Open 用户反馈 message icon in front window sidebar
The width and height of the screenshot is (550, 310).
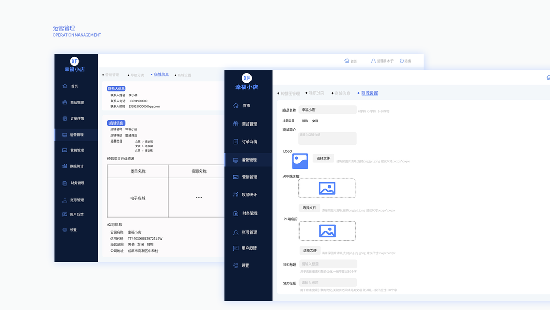click(235, 248)
